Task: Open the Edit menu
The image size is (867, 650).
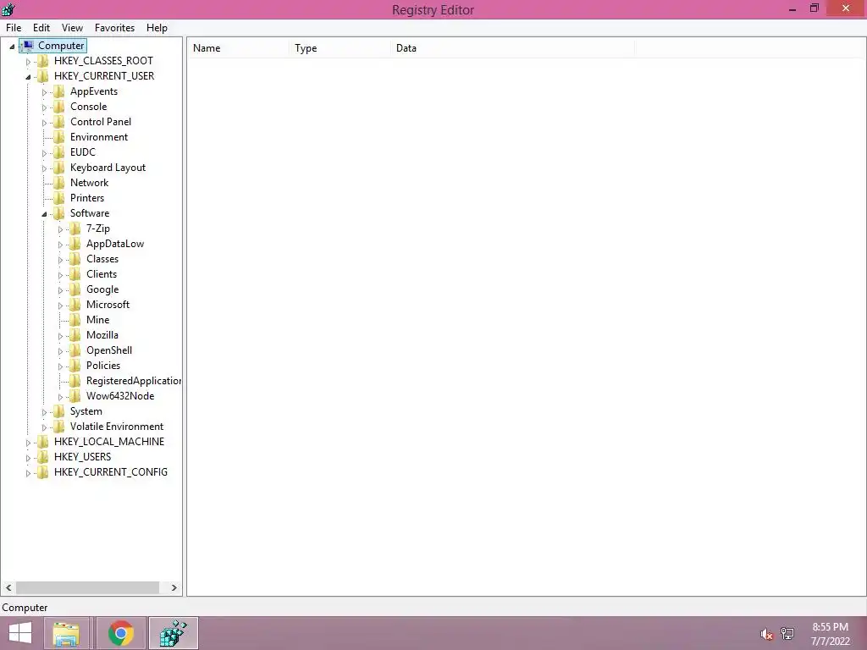Action: (x=41, y=28)
